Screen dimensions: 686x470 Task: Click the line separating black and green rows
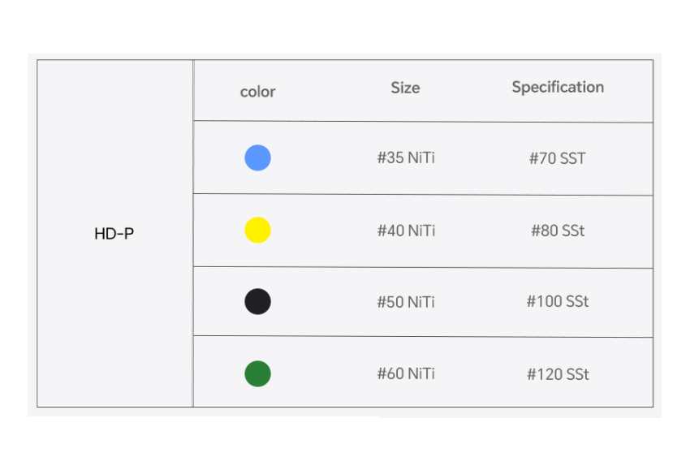click(422, 337)
